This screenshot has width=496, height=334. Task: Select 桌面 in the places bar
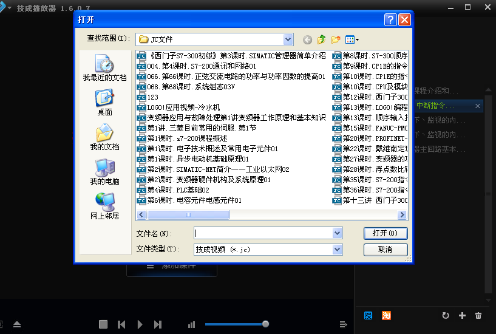[104, 102]
